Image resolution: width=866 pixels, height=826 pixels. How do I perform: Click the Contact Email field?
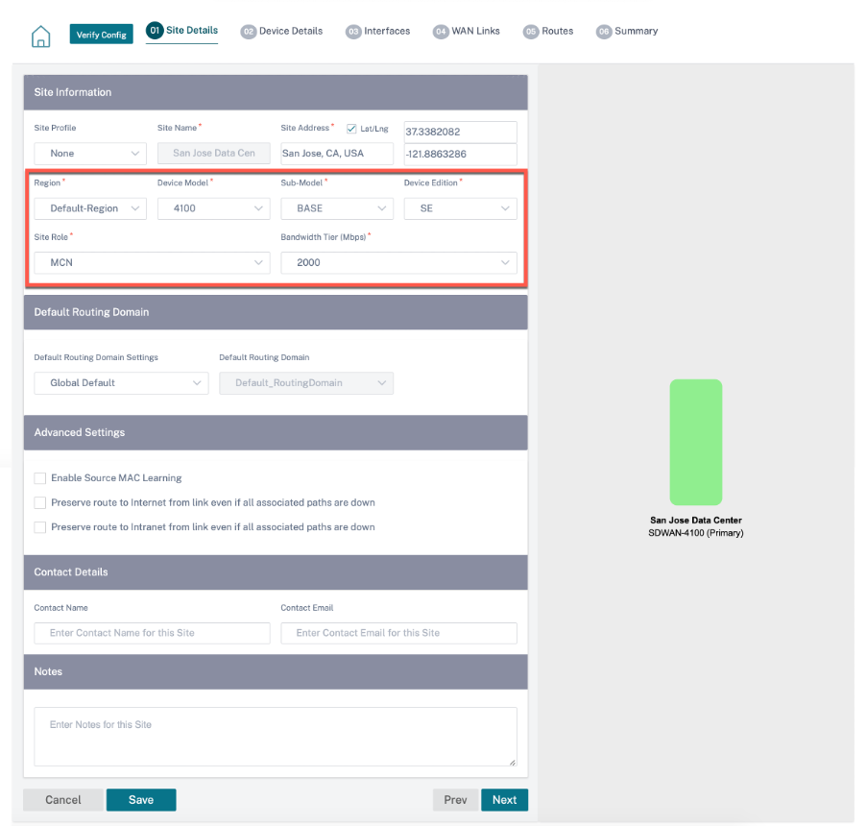(398, 633)
